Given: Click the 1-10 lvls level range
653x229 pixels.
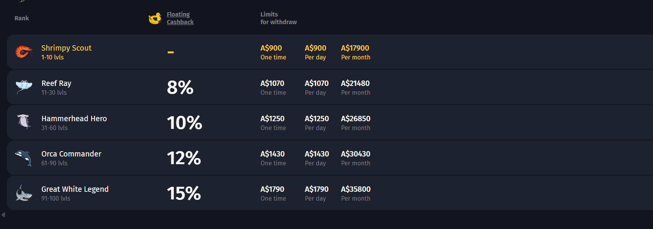Looking at the screenshot, I should (53, 57).
